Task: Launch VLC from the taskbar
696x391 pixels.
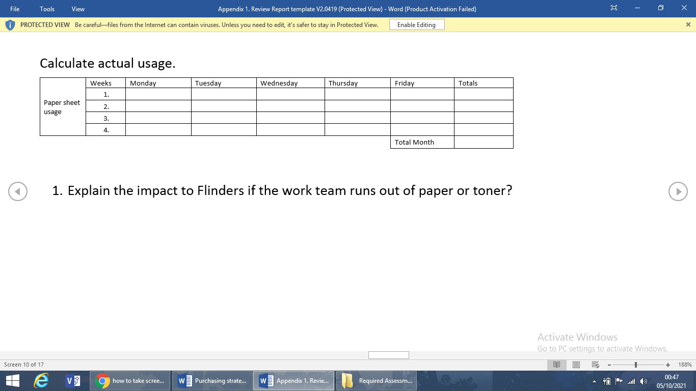Action: click(70, 380)
